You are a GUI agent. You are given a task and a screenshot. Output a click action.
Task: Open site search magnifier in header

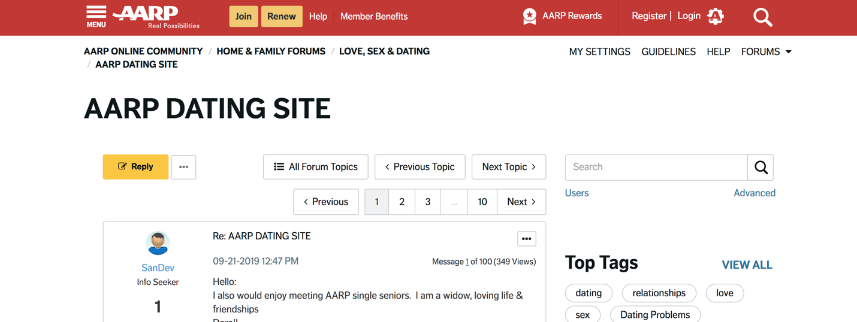coord(762,17)
